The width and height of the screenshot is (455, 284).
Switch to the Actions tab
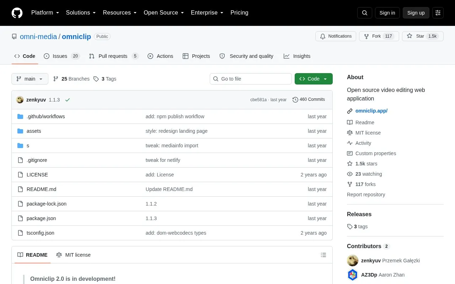tap(160, 56)
